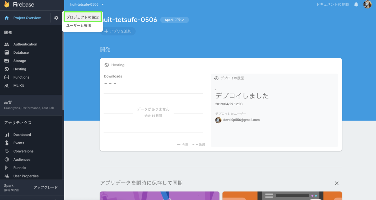This screenshot has height=200, width=376.
Task: Click the Dashboard bar chart icon
Action: (x=7, y=134)
